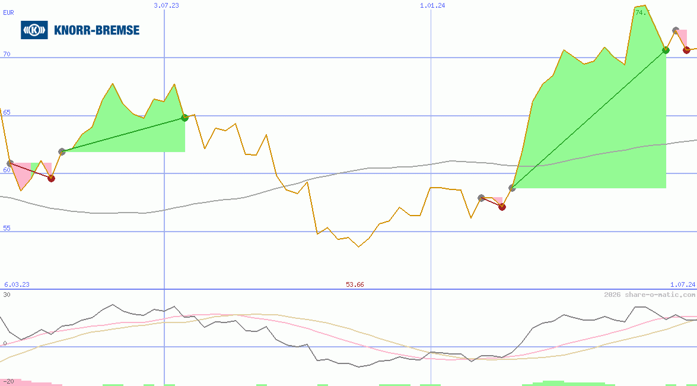
Task: Select the green exit dot ending the first green trade
Action: click(184, 118)
